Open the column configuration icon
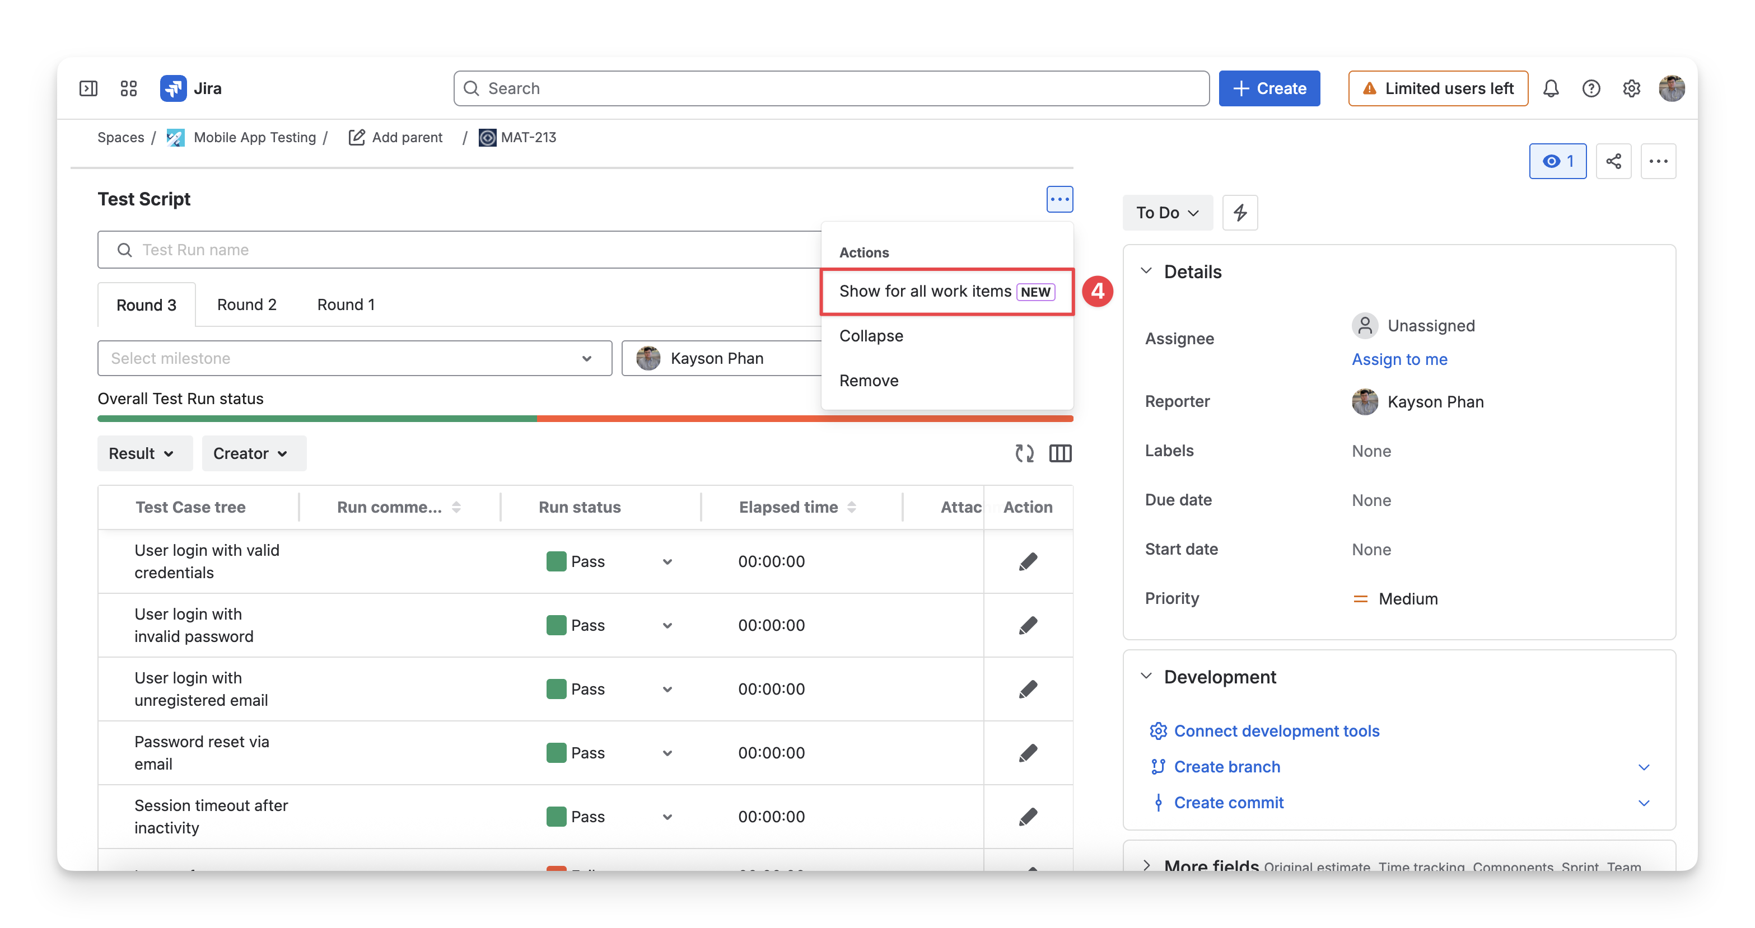 pos(1060,453)
